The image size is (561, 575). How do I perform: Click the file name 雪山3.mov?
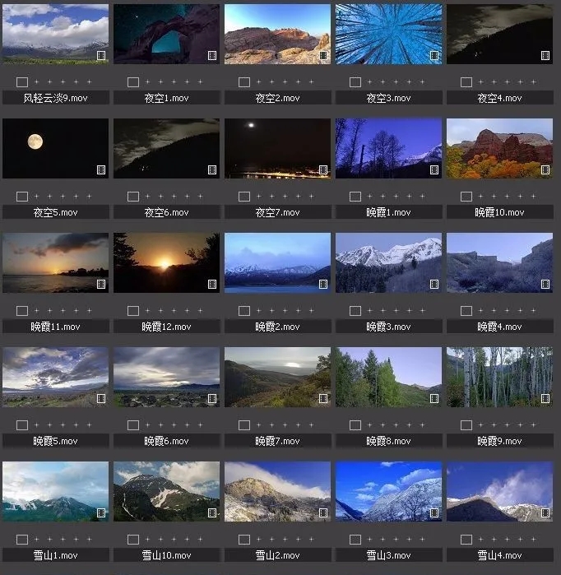(x=388, y=555)
